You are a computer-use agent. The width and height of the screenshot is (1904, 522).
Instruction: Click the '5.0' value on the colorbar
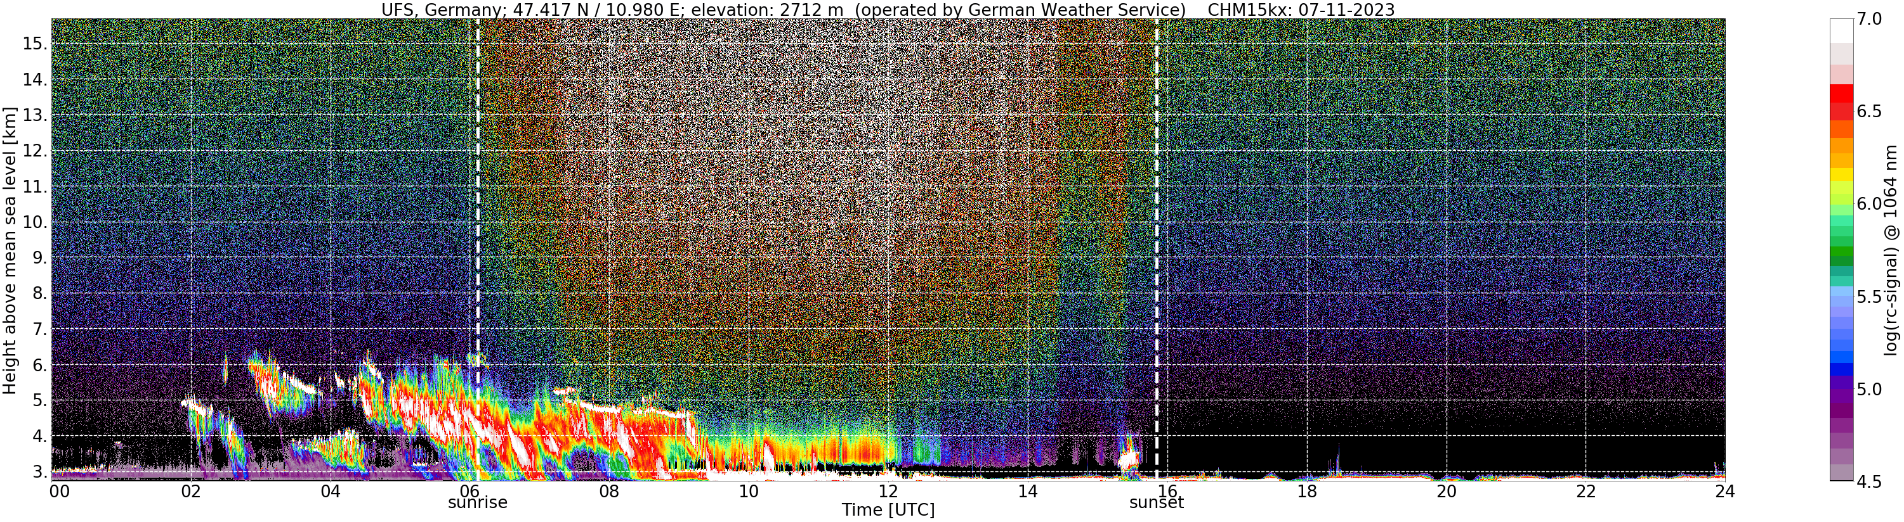pyautogui.click(x=1869, y=389)
